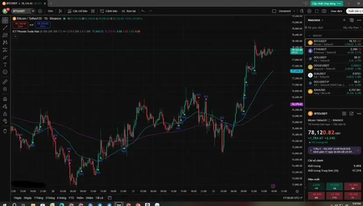Select the 1Tháng date range
This screenshot has height=206, width=363.
tap(39, 198)
